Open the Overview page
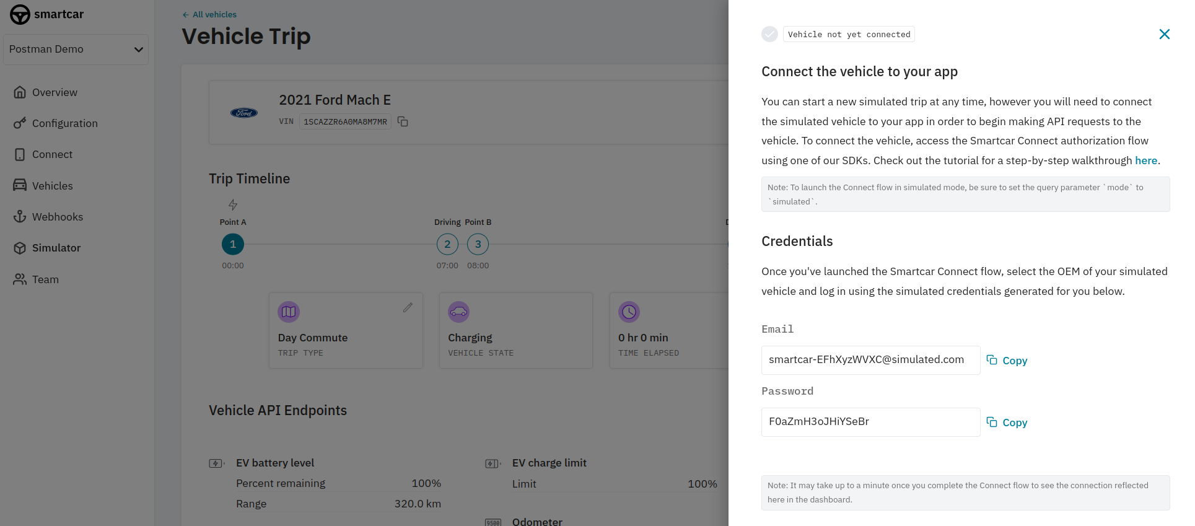 click(x=55, y=92)
